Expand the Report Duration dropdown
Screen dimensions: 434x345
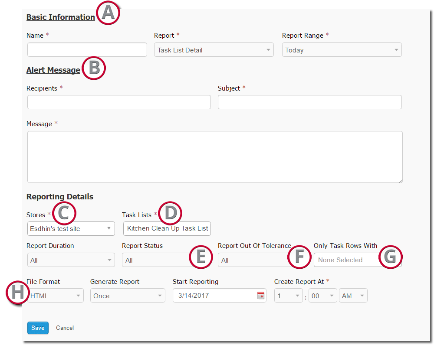coord(70,260)
